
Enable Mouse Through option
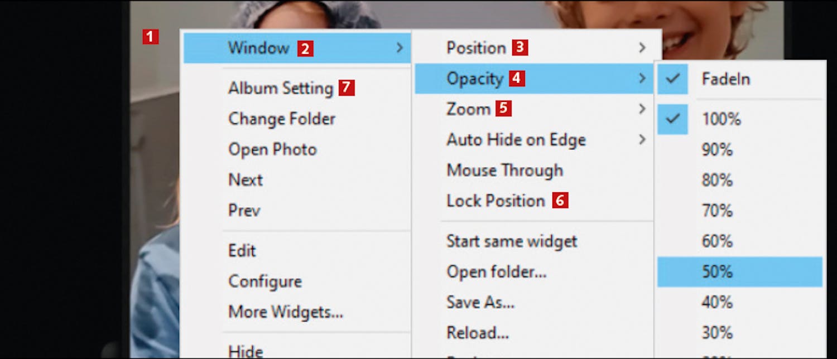(x=504, y=171)
